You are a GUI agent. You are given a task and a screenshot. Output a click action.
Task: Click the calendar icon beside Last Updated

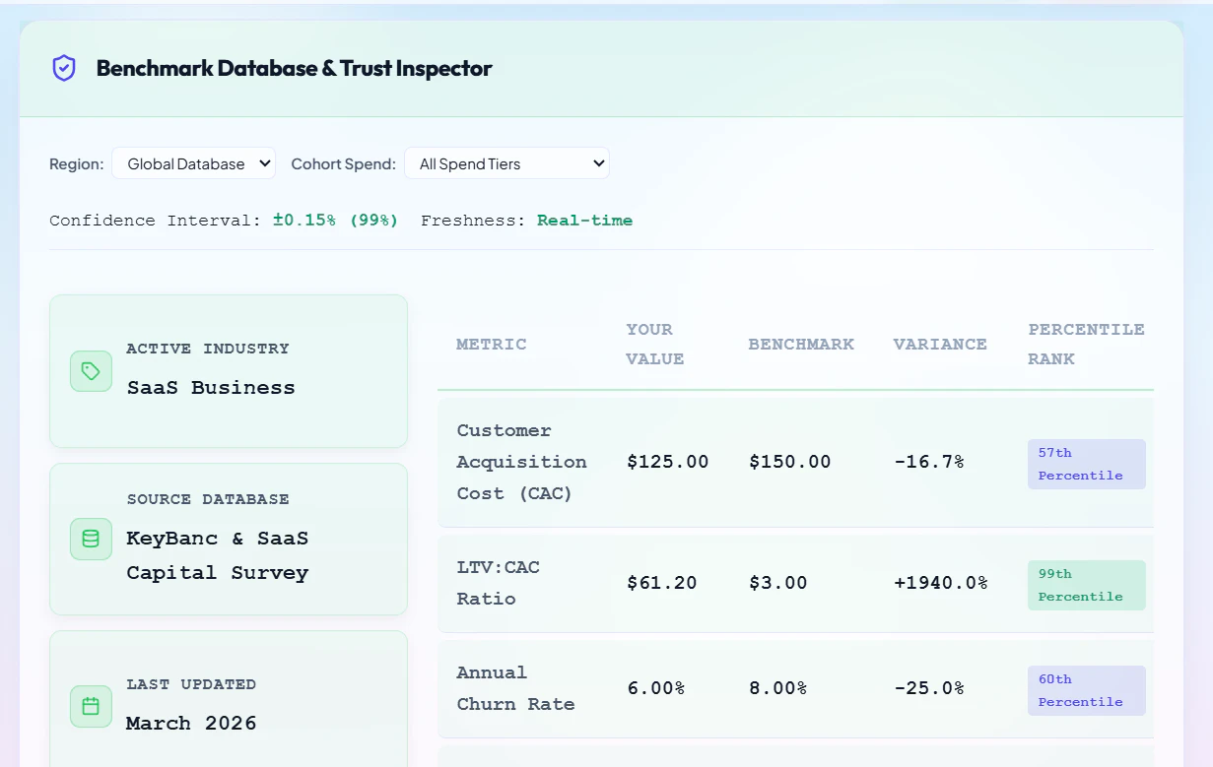(91, 706)
